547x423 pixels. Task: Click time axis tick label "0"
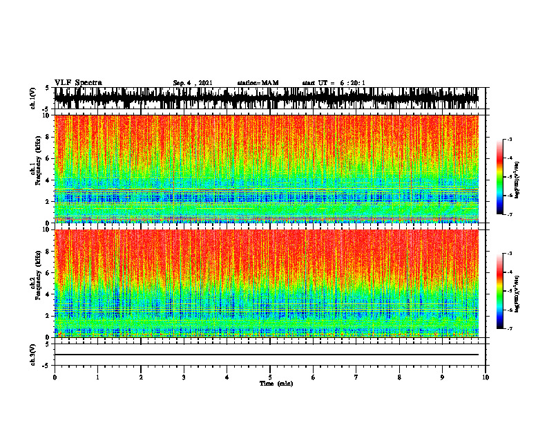pos(55,377)
